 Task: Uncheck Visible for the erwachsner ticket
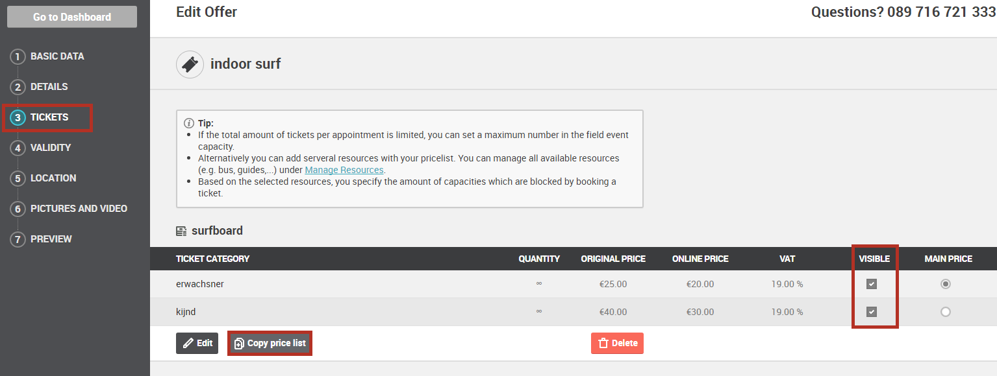(872, 284)
